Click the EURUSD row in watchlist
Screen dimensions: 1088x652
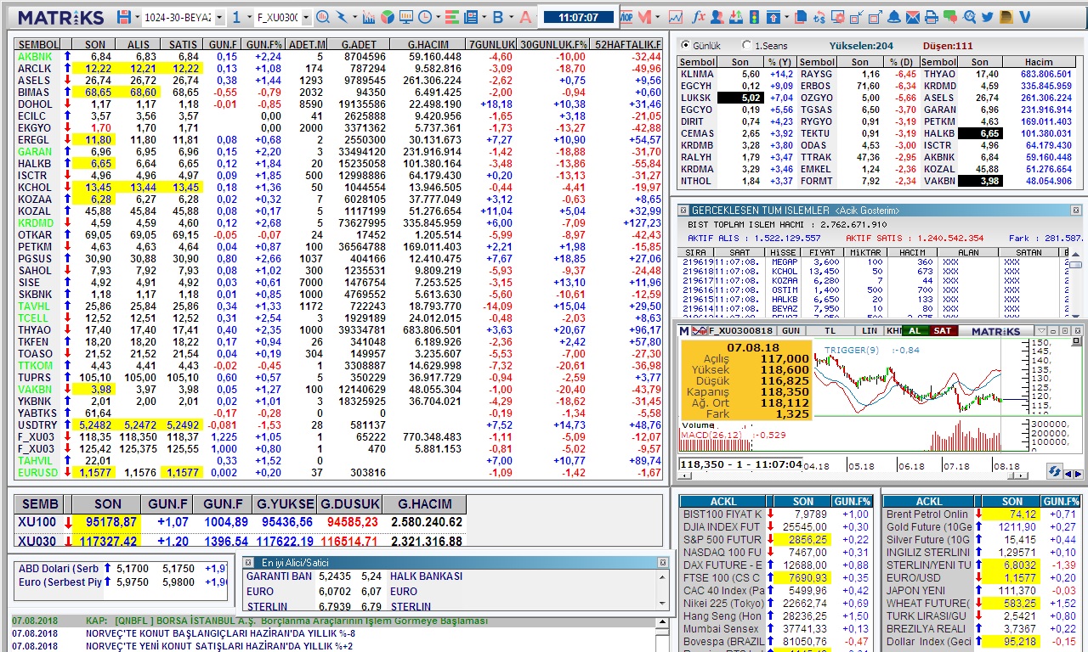[338, 472]
